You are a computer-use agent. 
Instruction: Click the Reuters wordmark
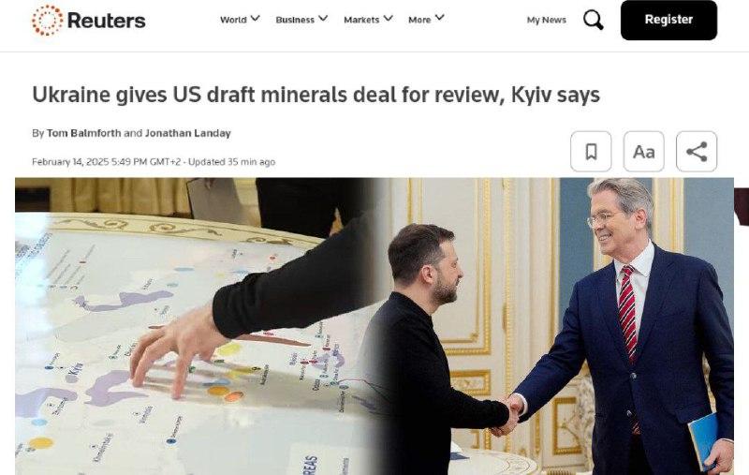point(107,20)
